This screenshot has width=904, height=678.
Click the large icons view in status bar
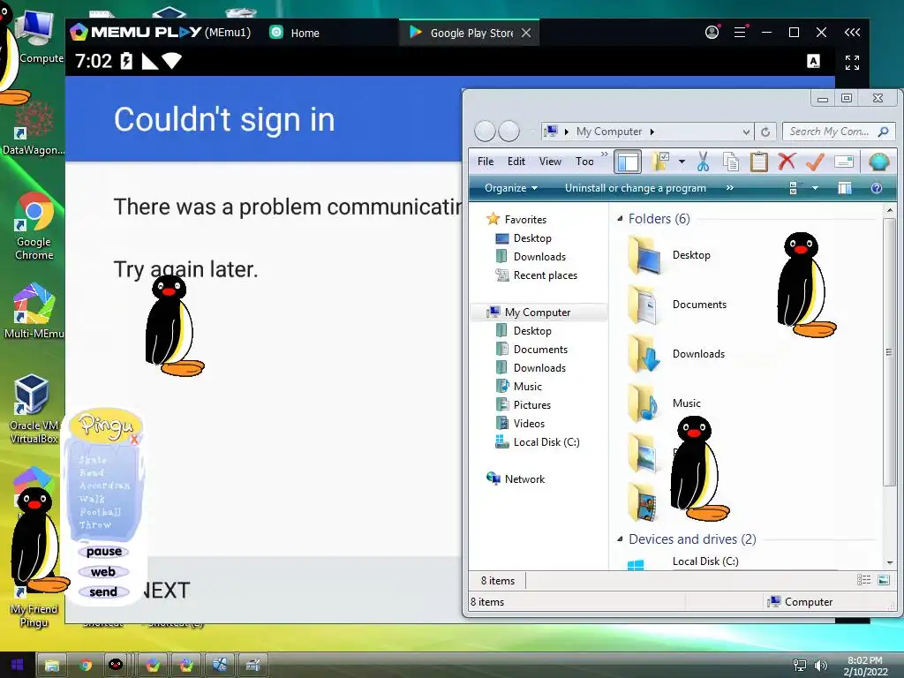coord(883,580)
